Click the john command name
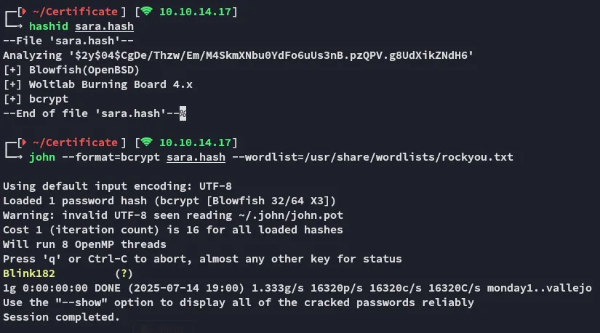Viewport: 600px width, 333px height. [x=42, y=157]
